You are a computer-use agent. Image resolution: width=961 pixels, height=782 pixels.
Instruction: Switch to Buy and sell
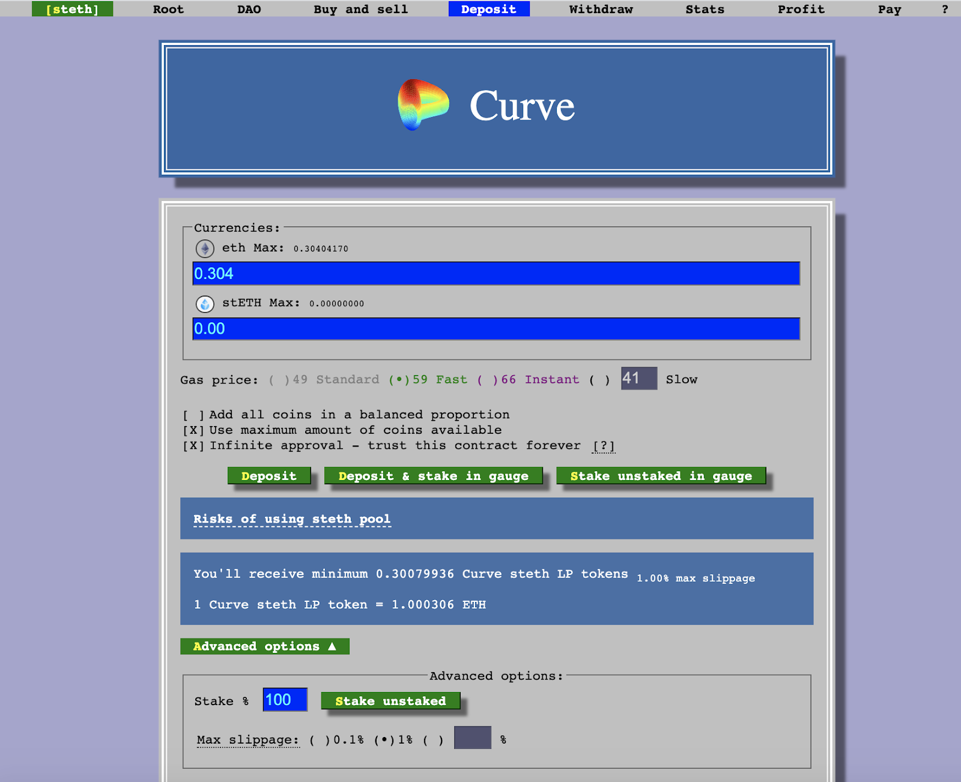(x=360, y=9)
